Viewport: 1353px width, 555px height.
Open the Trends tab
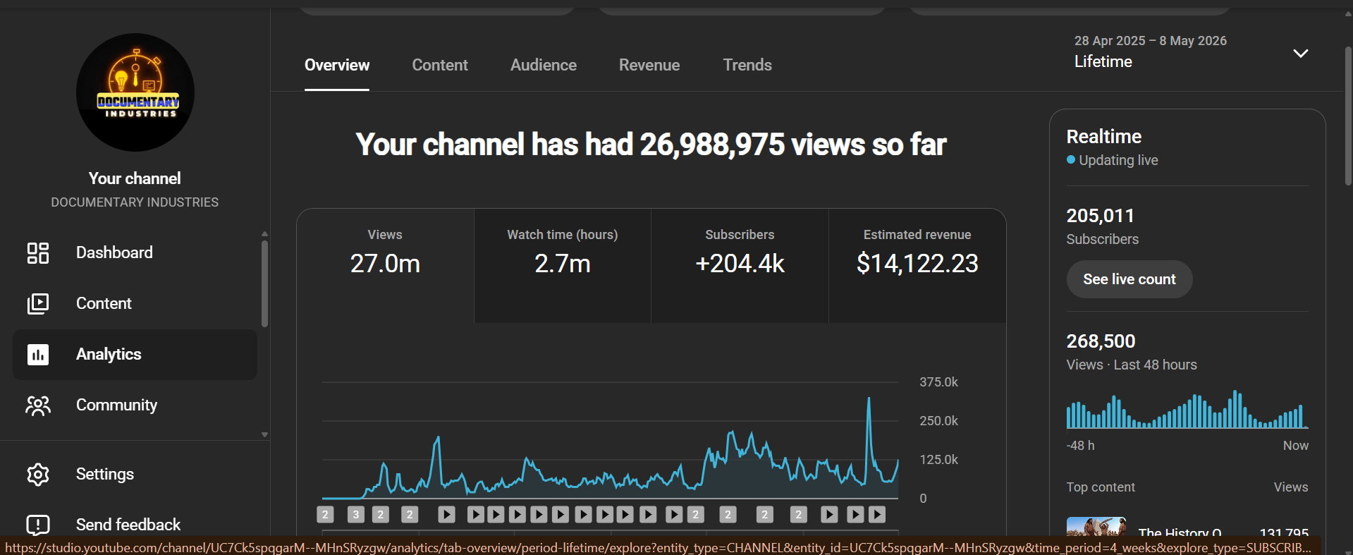(x=747, y=65)
